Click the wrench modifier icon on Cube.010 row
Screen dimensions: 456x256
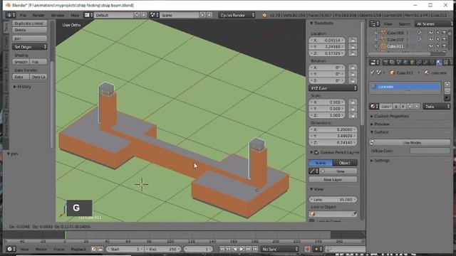tap(420, 40)
